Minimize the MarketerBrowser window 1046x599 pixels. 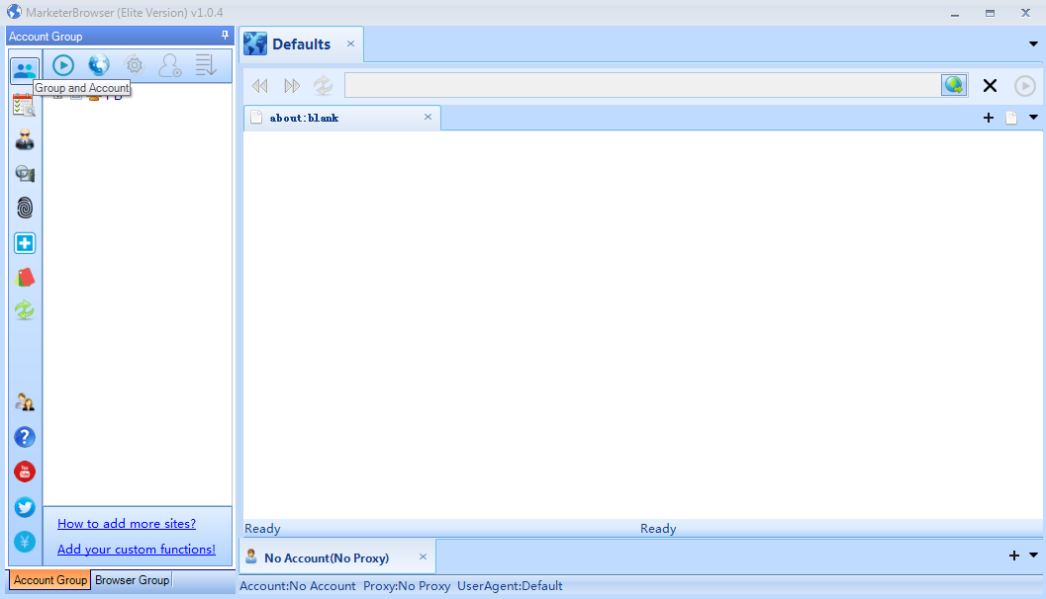tap(955, 13)
